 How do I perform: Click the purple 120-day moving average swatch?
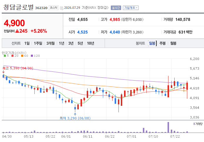coord(32,56)
